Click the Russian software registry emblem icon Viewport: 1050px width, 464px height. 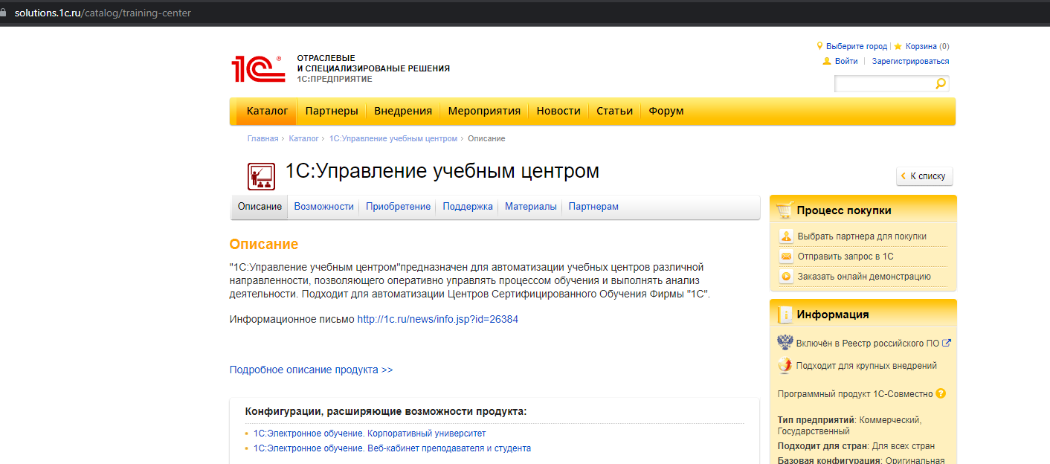click(x=785, y=343)
